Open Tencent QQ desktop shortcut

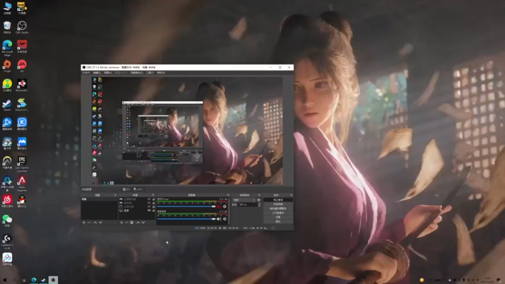22,201
